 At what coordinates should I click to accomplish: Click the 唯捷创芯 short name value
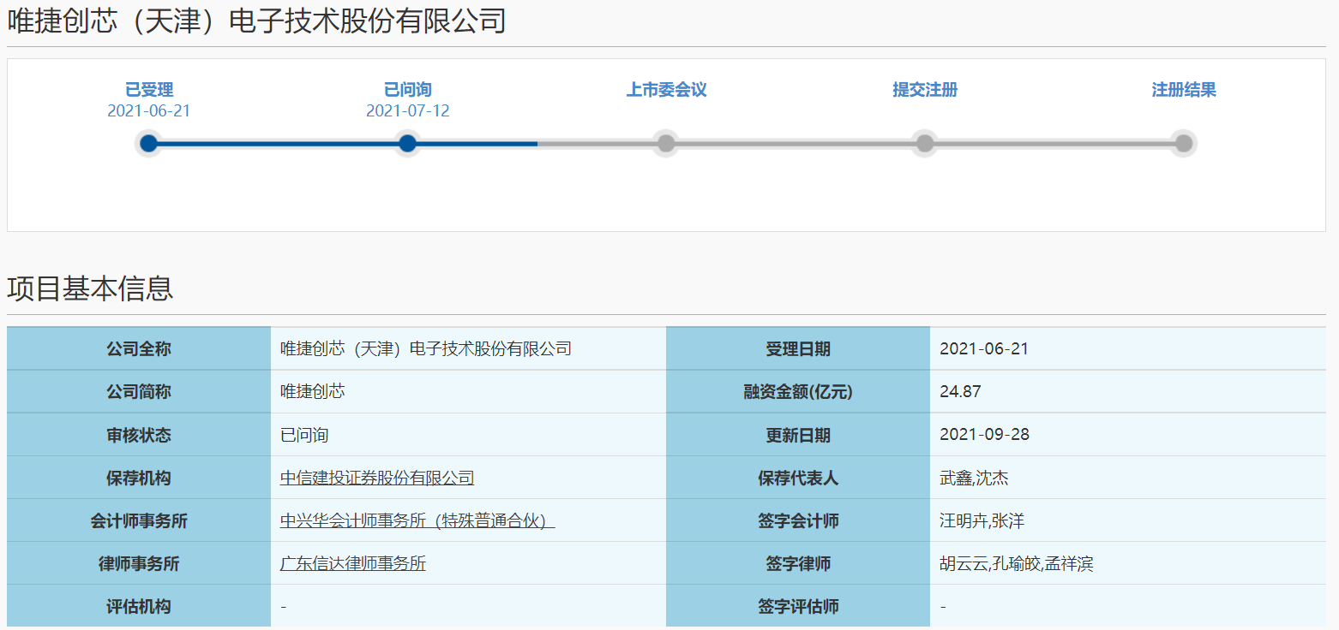313,392
